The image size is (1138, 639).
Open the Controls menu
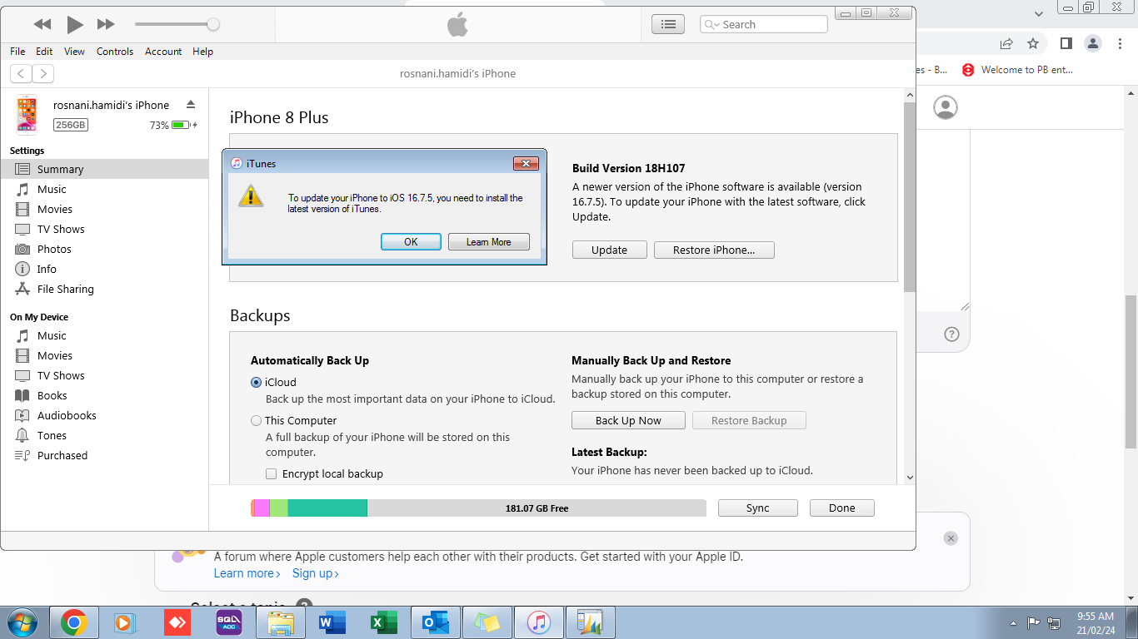114,51
